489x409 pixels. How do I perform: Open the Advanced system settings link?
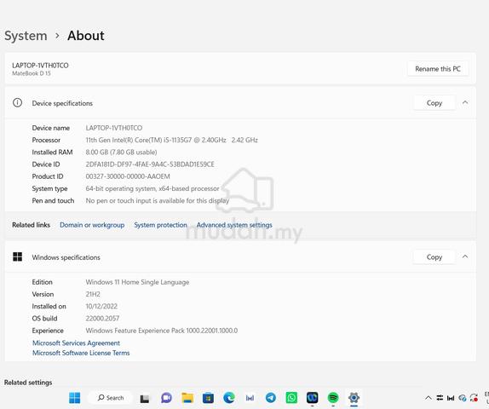(x=234, y=225)
